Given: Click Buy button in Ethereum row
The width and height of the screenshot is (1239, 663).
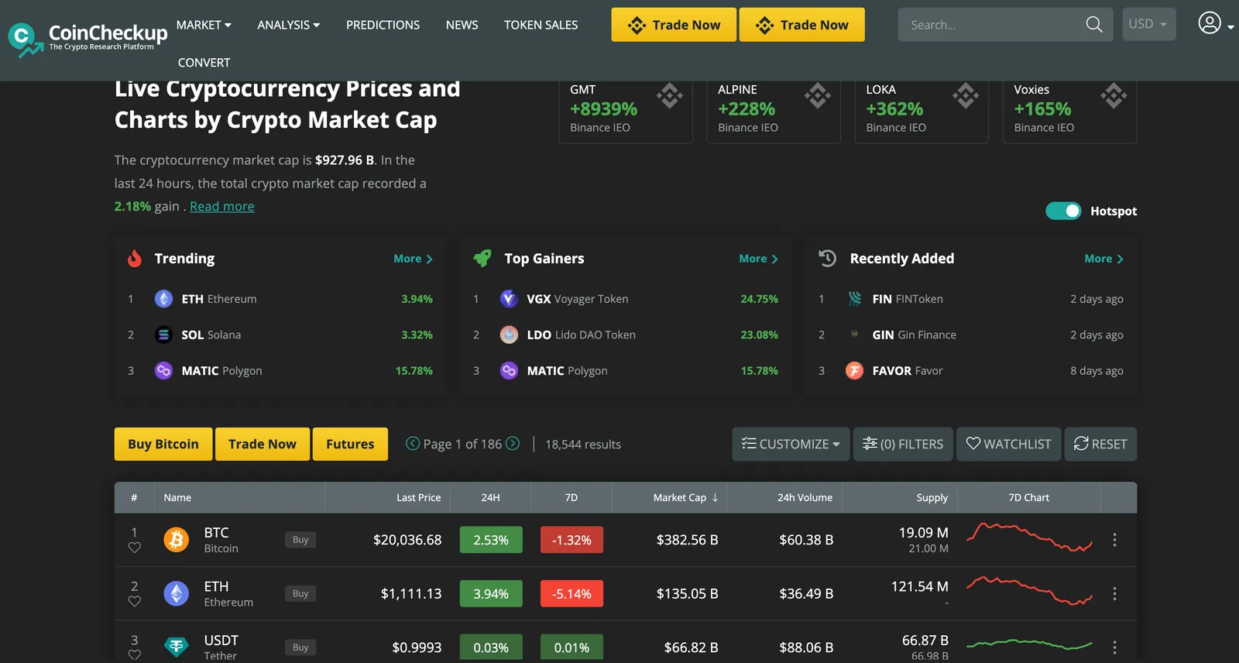Looking at the screenshot, I should pos(300,593).
